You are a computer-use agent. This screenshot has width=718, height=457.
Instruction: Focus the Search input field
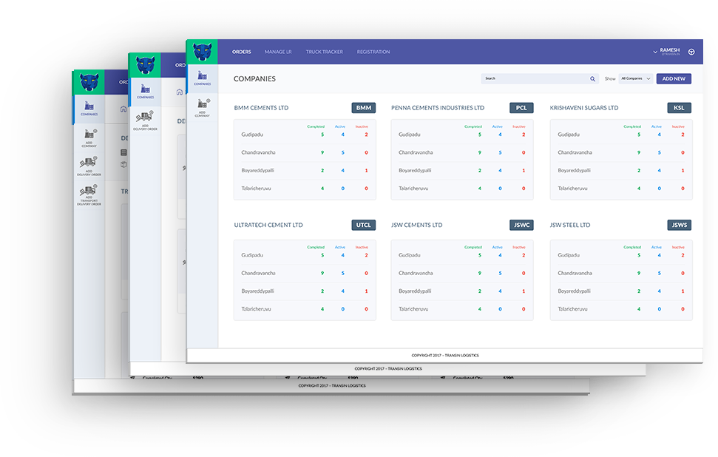coord(540,79)
